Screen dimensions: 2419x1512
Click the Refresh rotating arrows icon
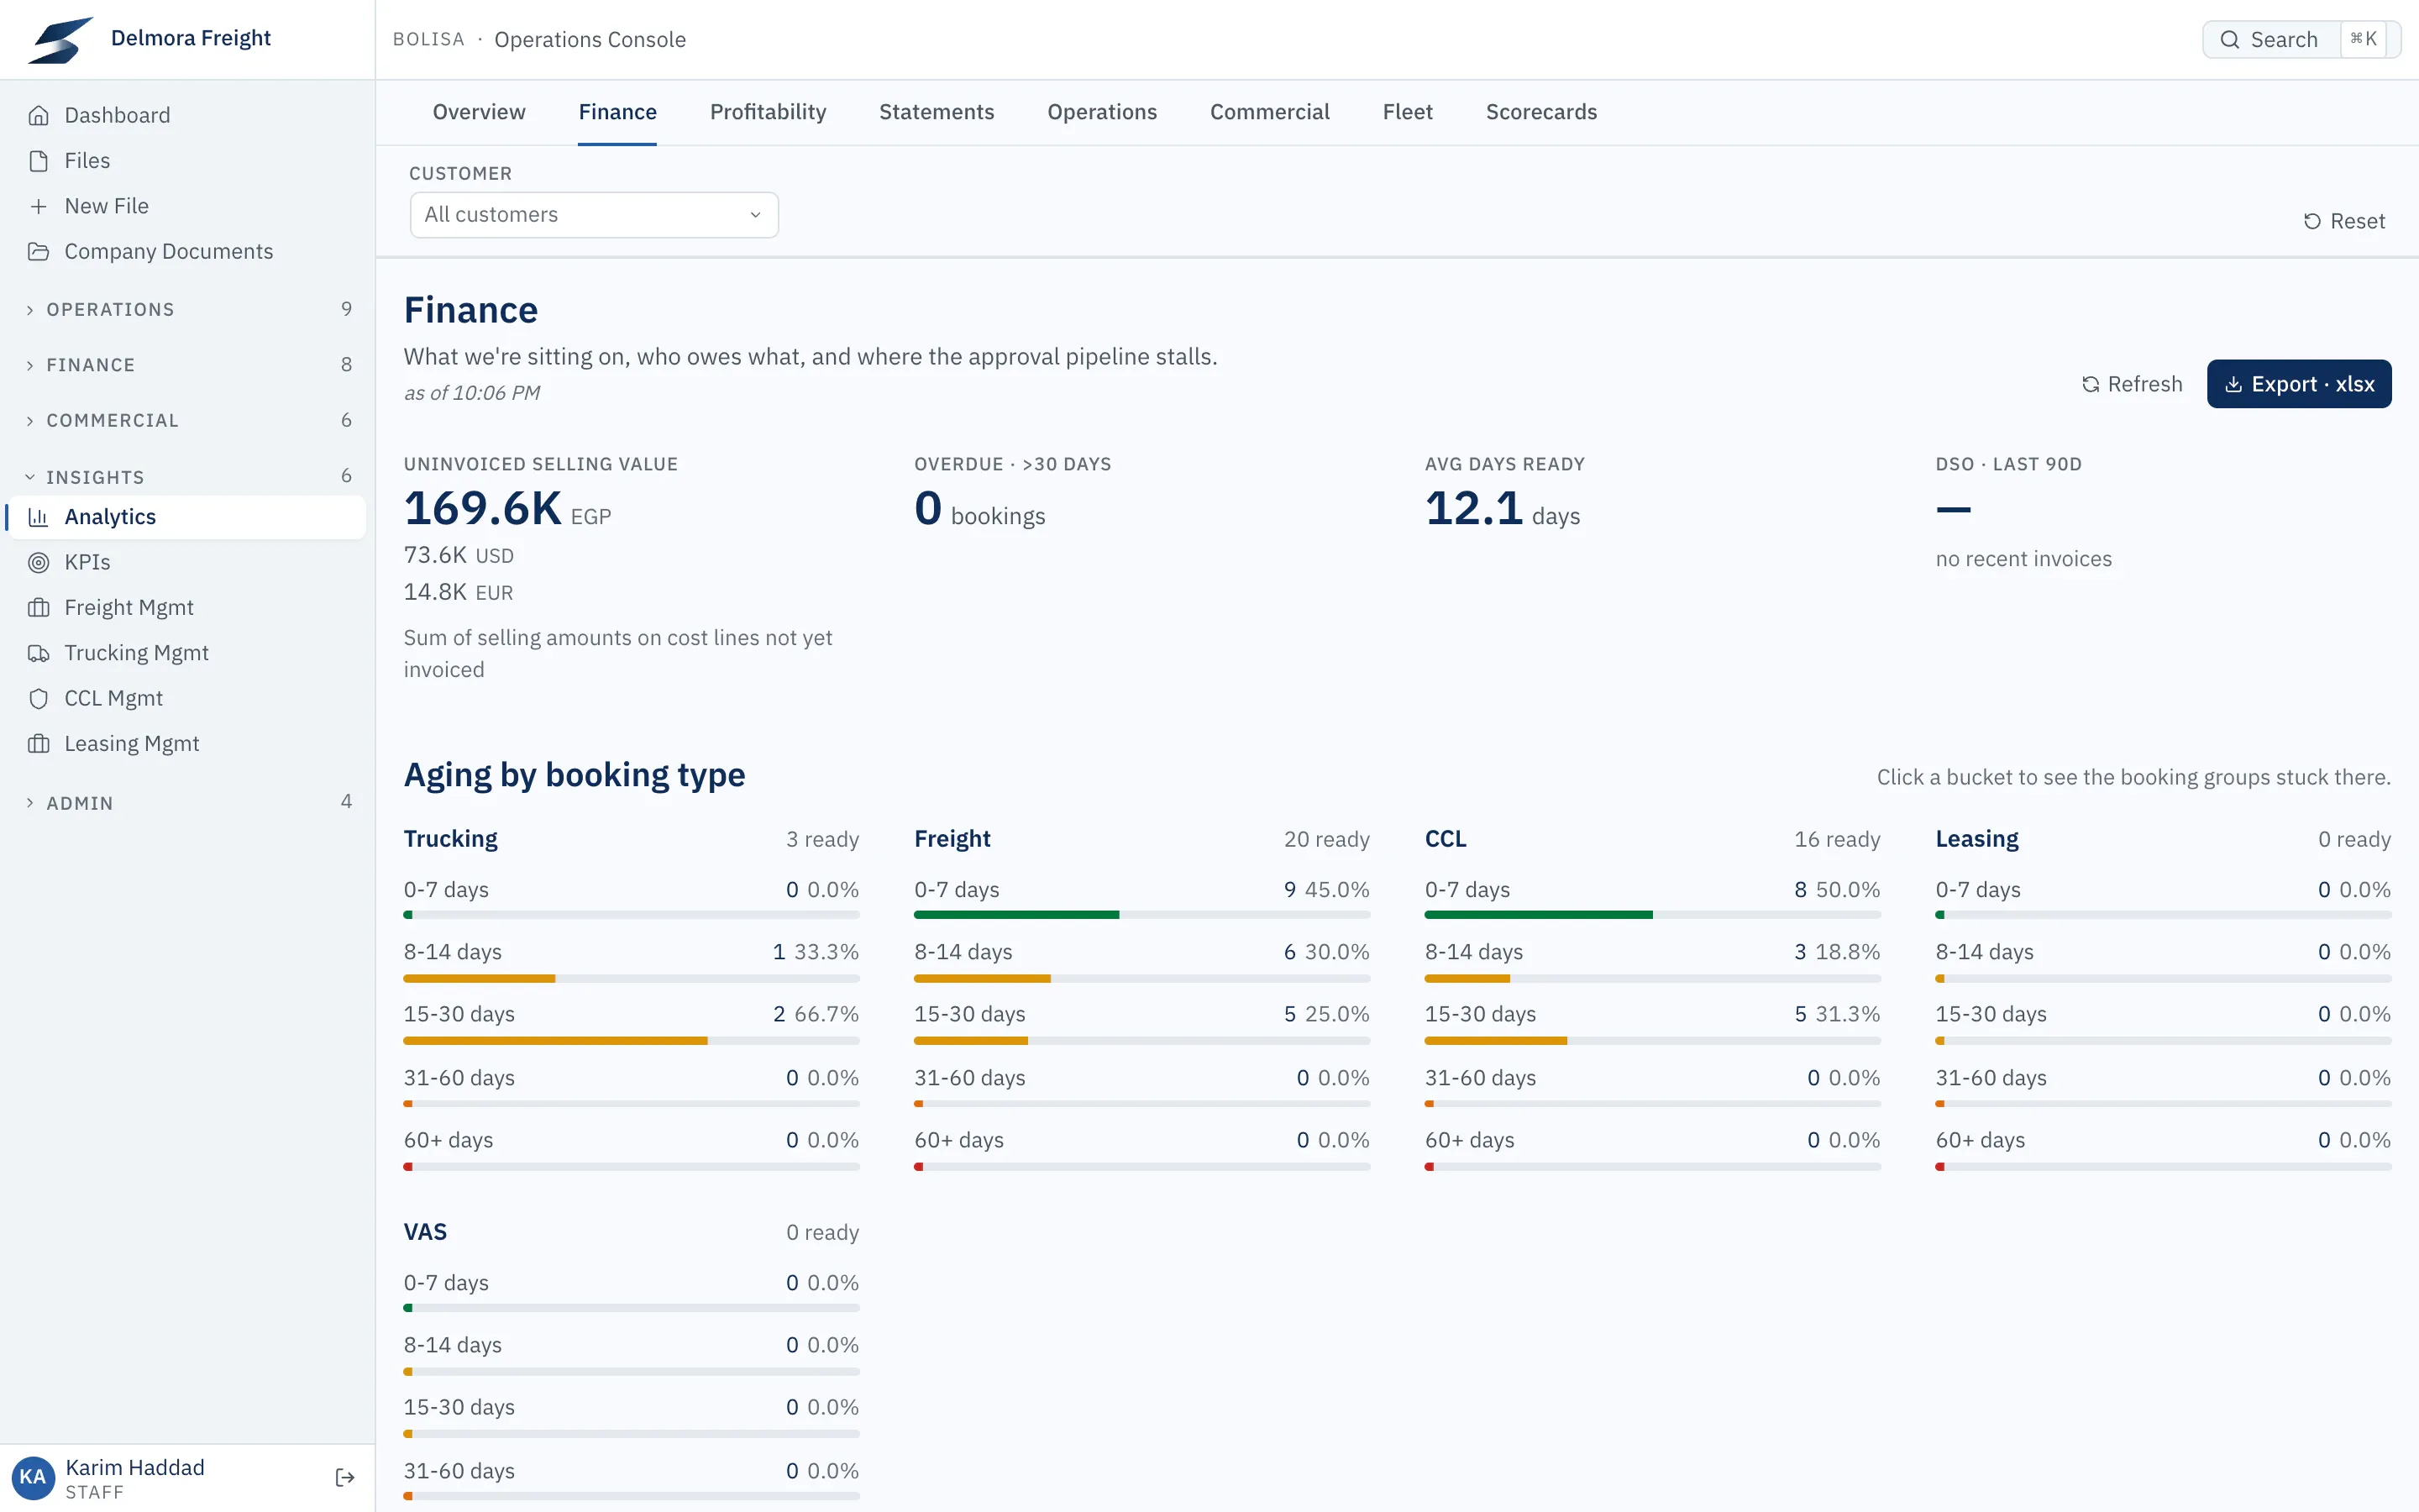coord(2090,384)
